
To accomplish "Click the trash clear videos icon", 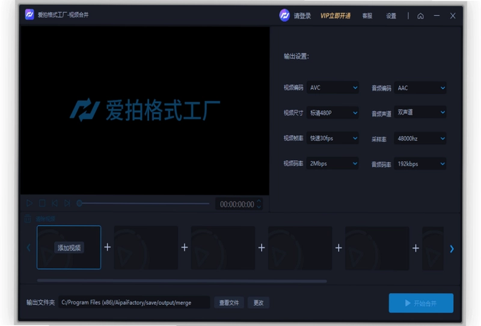I will 28,218.
